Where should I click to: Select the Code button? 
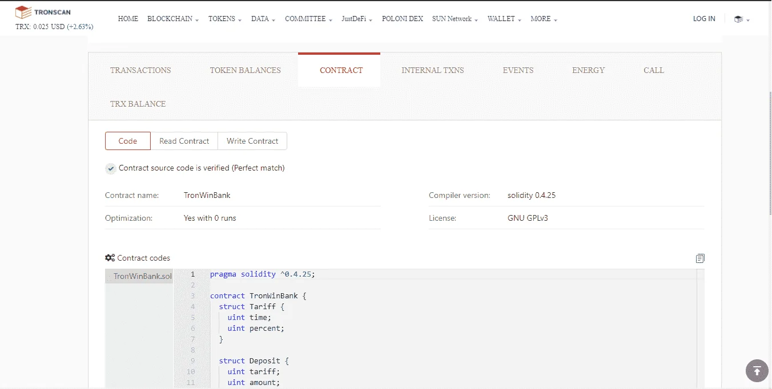click(x=128, y=141)
